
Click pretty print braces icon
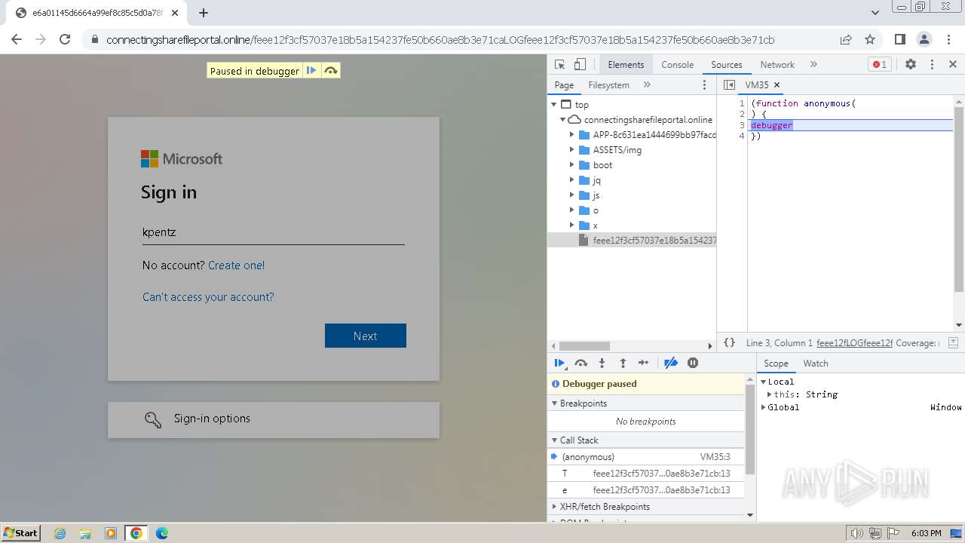[x=729, y=342]
